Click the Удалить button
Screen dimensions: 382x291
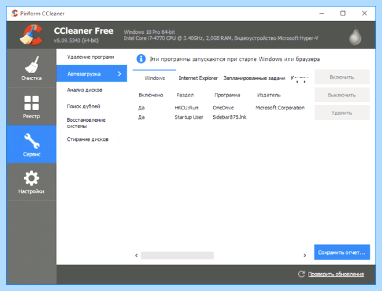tap(342, 113)
